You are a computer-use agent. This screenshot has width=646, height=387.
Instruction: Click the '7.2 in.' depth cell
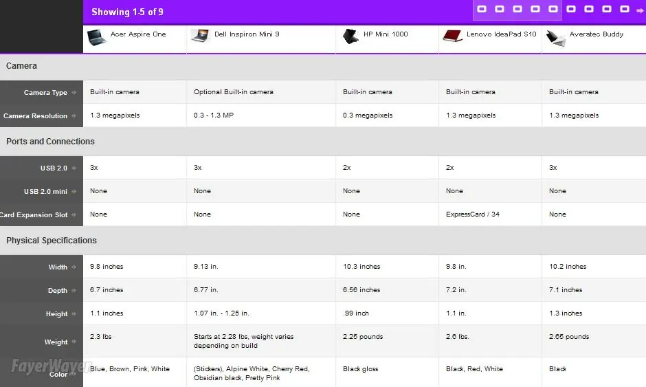pyautogui.click(x=456, y=290)
